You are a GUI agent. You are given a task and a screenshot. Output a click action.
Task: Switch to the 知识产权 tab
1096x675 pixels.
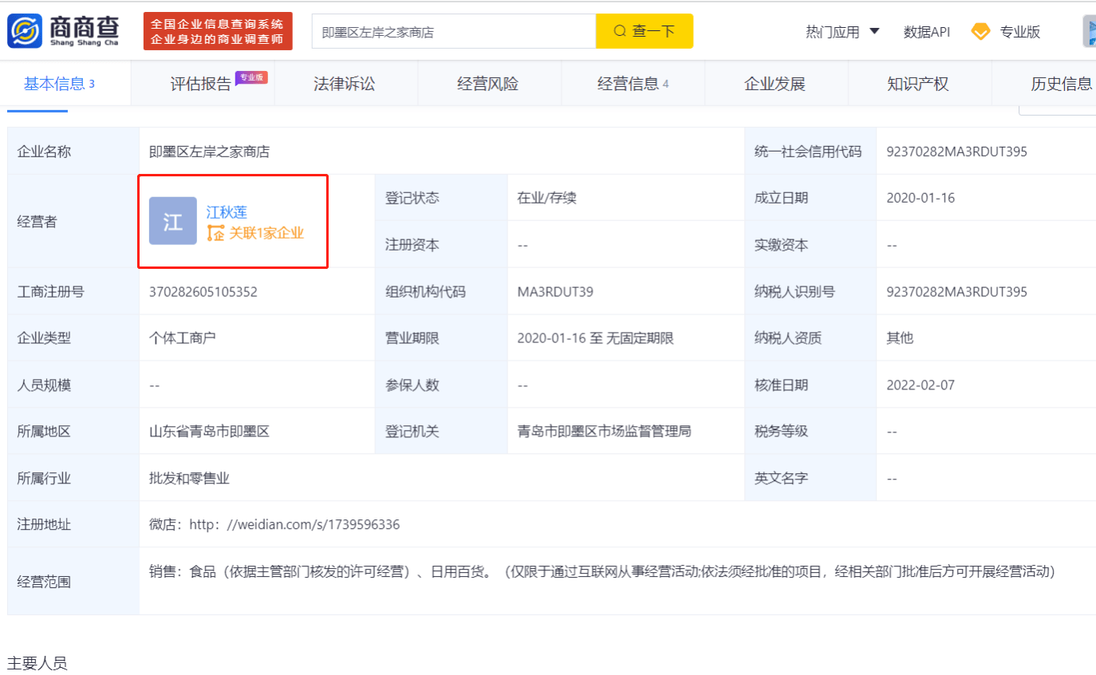tap(918, 84)
